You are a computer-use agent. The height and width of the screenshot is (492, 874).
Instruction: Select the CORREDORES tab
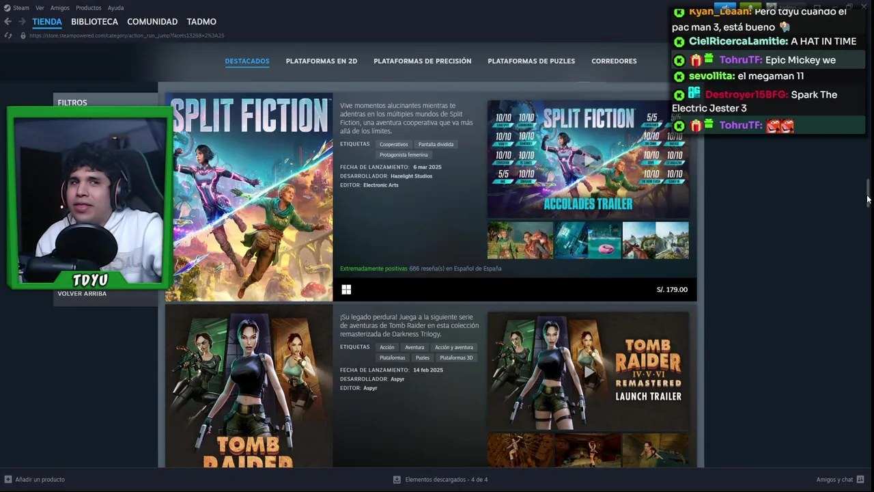click(x=614, y=61)
